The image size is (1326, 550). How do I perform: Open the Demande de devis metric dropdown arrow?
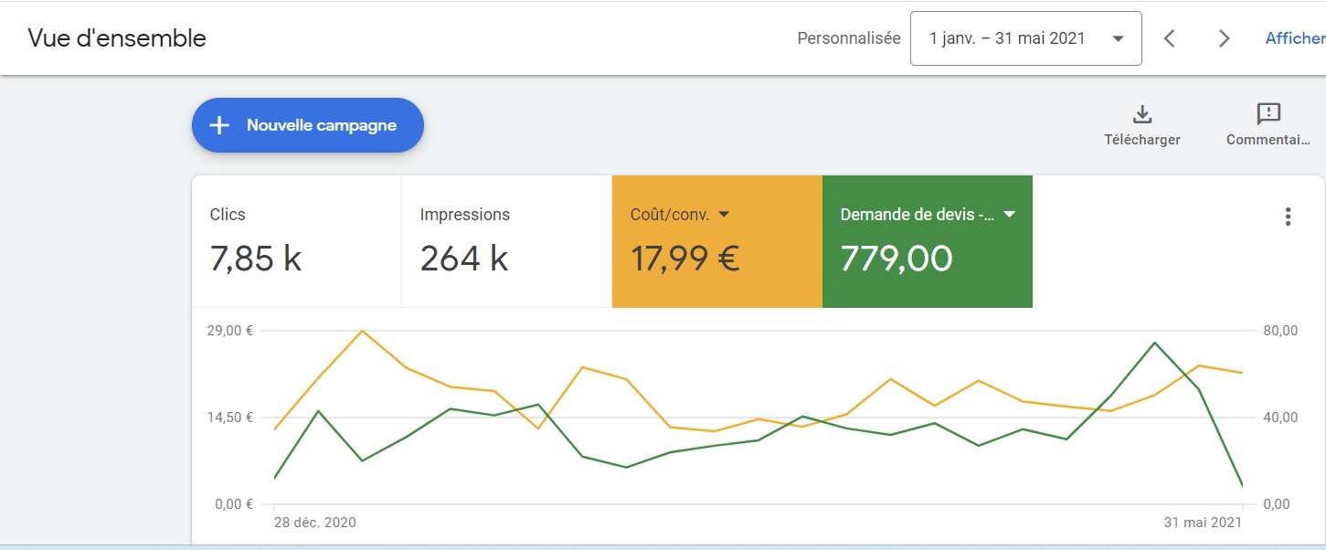click(1009, 214)
